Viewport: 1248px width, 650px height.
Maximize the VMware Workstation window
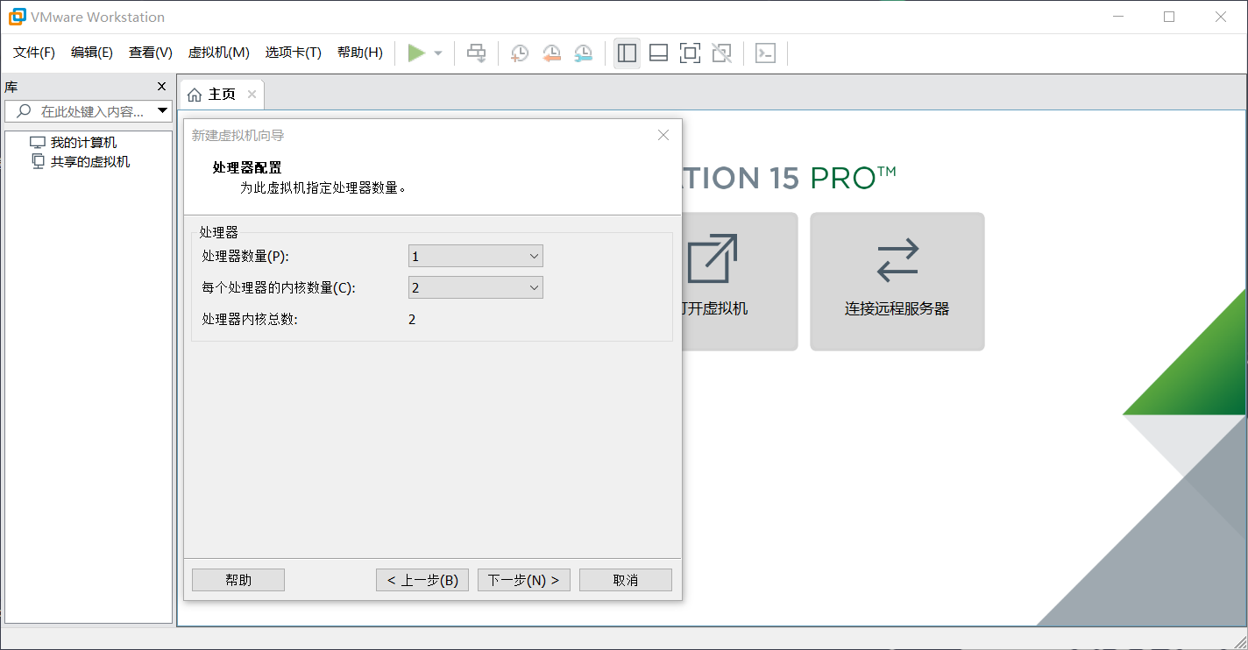(x=1169, y=17)
